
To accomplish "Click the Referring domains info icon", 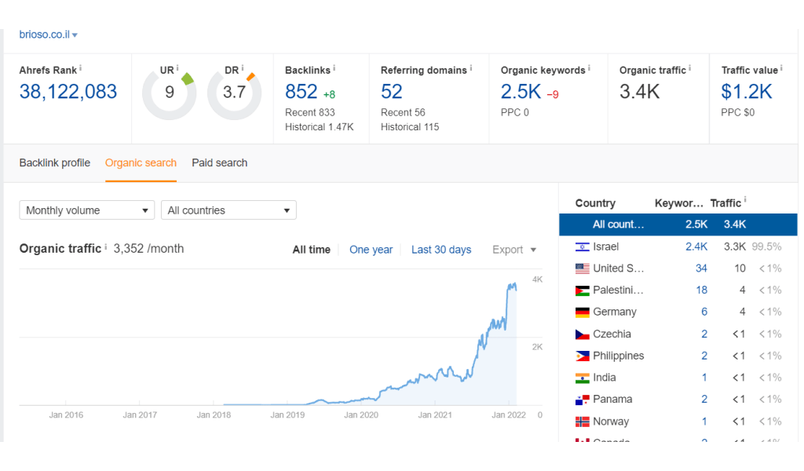I will point(471,68).
